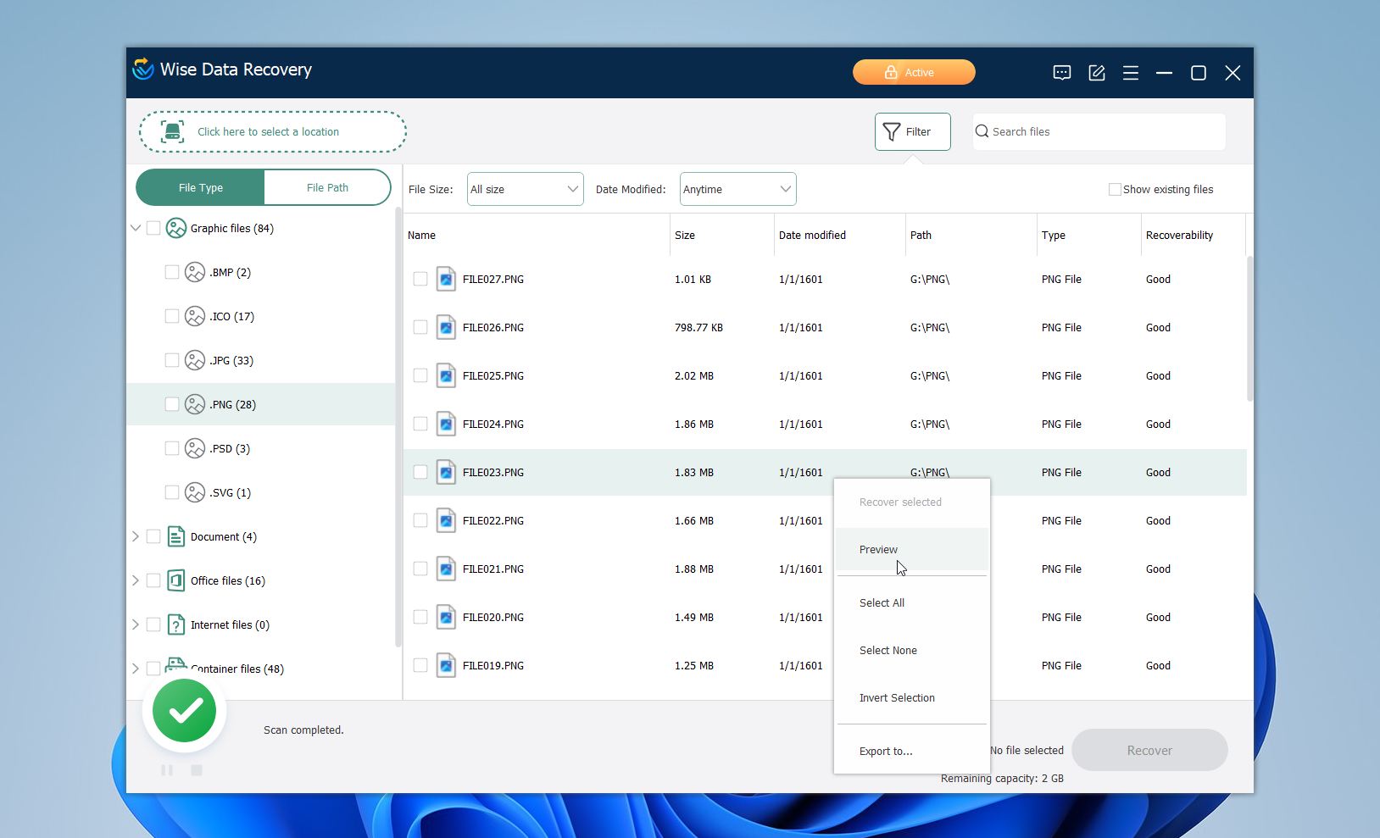
Task: Switch to the File Path tab
Action: (x=327, y=187)
